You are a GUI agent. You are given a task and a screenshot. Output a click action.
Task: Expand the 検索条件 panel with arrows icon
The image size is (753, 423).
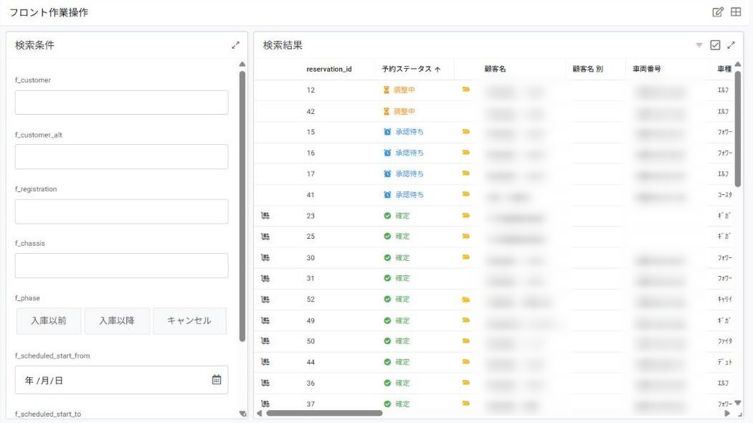click(x=235, y=45)
